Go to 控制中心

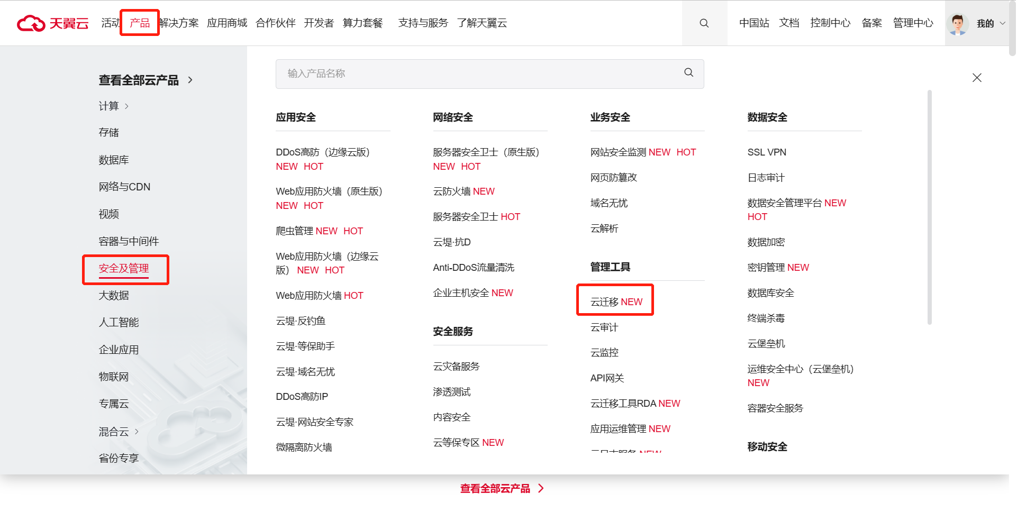830,23
